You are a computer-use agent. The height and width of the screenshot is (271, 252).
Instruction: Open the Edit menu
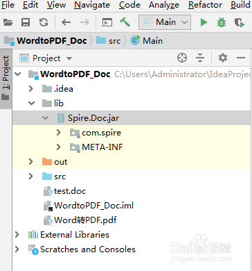30,5
